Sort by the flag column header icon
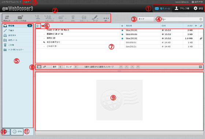This screenshot has width=205, height=139. 196,26
